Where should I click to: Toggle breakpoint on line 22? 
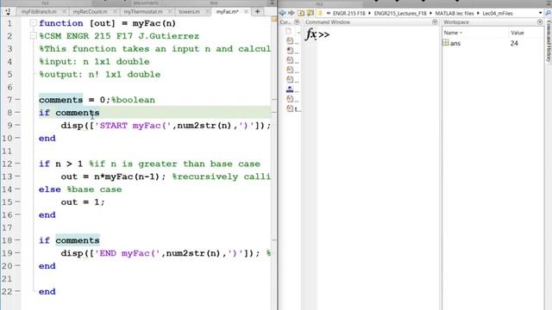click(17, 291)
